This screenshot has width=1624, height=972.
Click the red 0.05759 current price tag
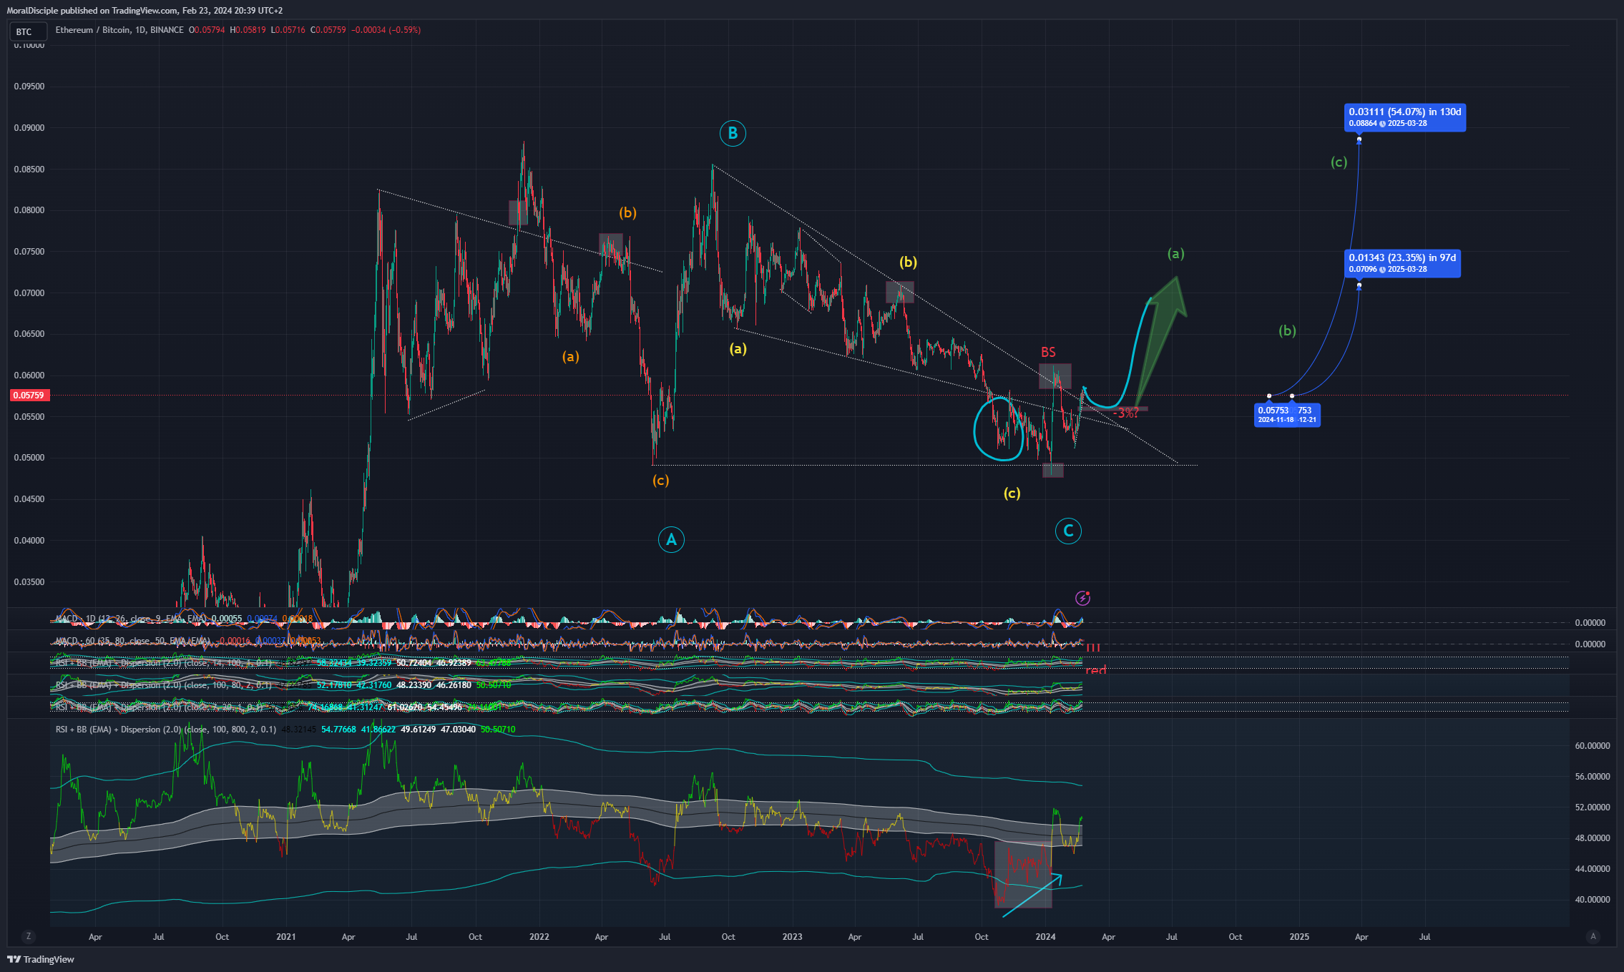[x=29, y=395]
